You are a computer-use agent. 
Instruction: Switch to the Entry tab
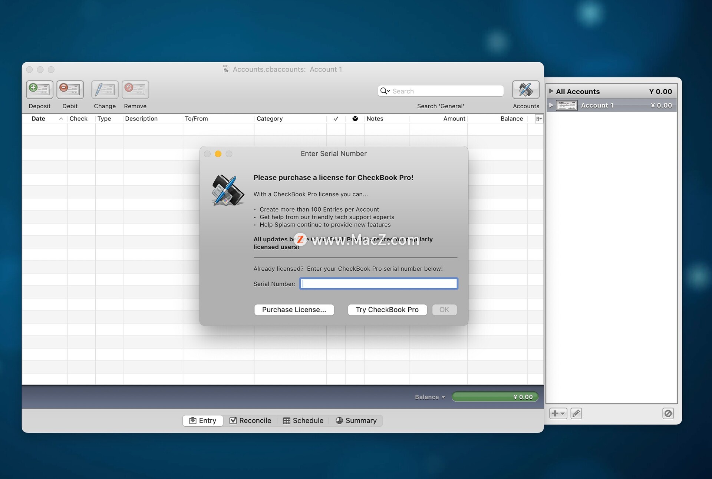(x=203, y=420)
